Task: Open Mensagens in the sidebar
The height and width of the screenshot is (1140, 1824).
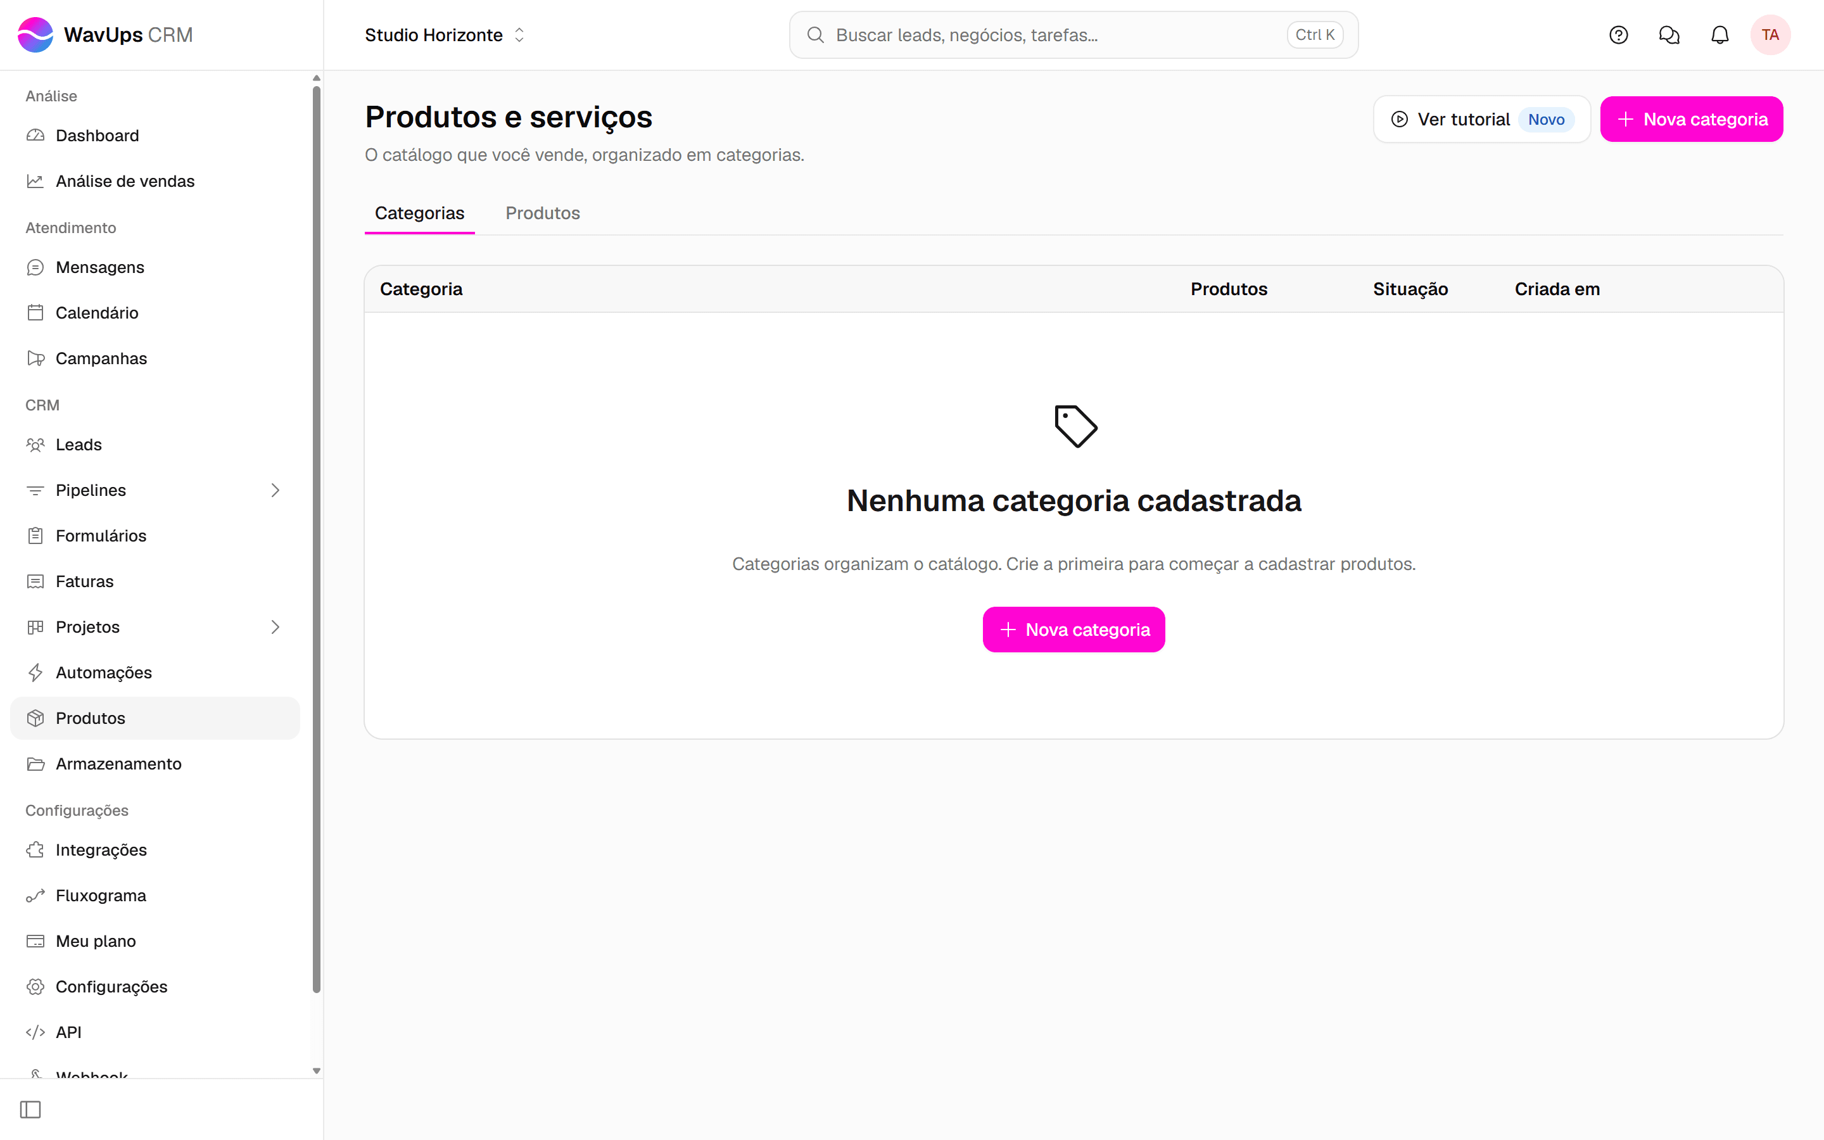Action: click(x=155, y=267)
